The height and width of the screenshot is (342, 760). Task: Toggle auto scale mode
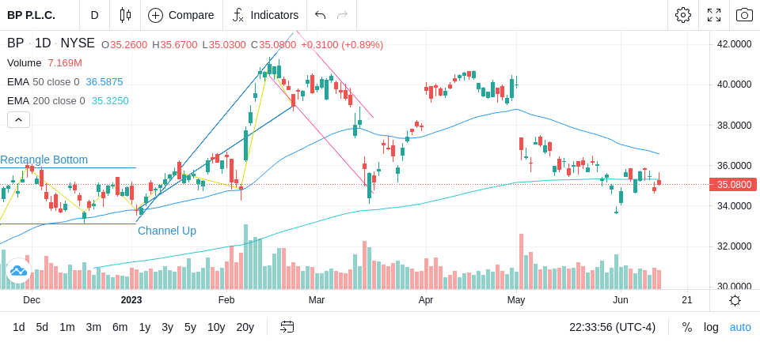(x=740, y=327)
